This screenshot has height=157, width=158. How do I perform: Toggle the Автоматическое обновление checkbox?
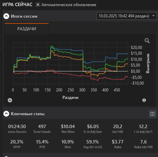pos(38,5)
